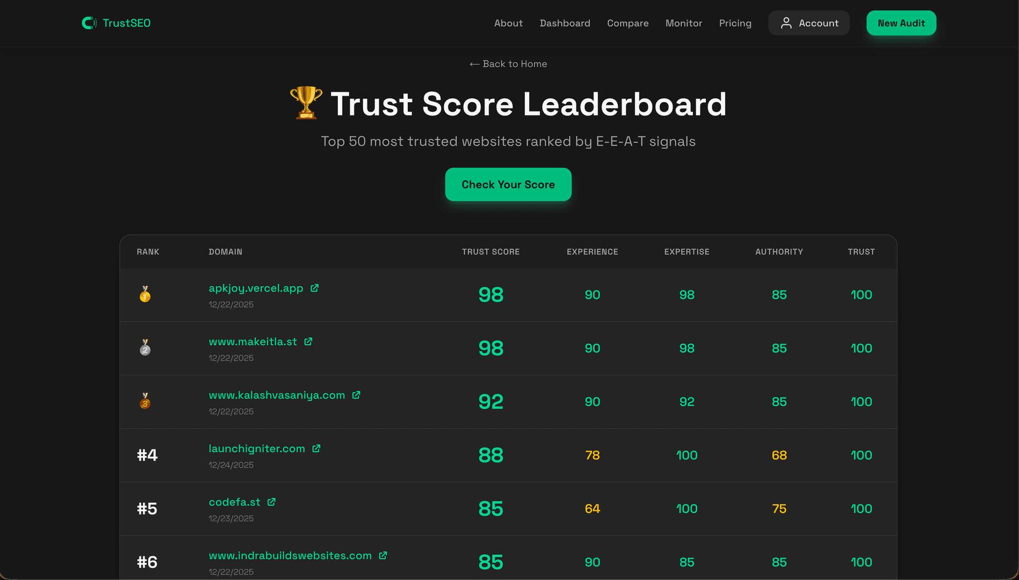View the Pricing page
The width and height of the screenshot is (1019, 580).
pos(735,23)
